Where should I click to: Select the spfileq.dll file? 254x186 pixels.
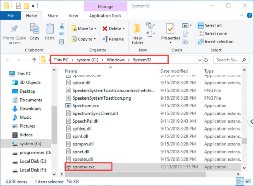point(82,129)
